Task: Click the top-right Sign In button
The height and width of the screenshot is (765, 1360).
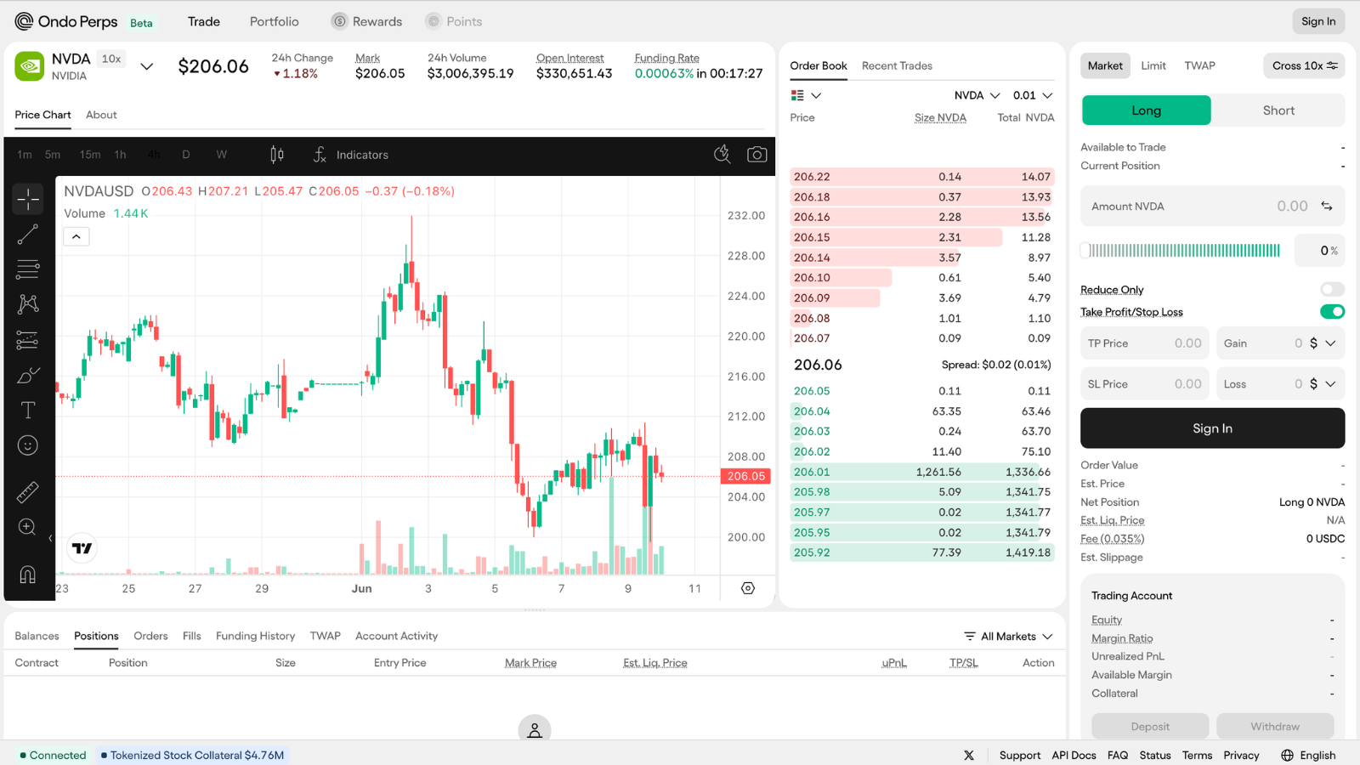Action: click(x=1318, y=21)
